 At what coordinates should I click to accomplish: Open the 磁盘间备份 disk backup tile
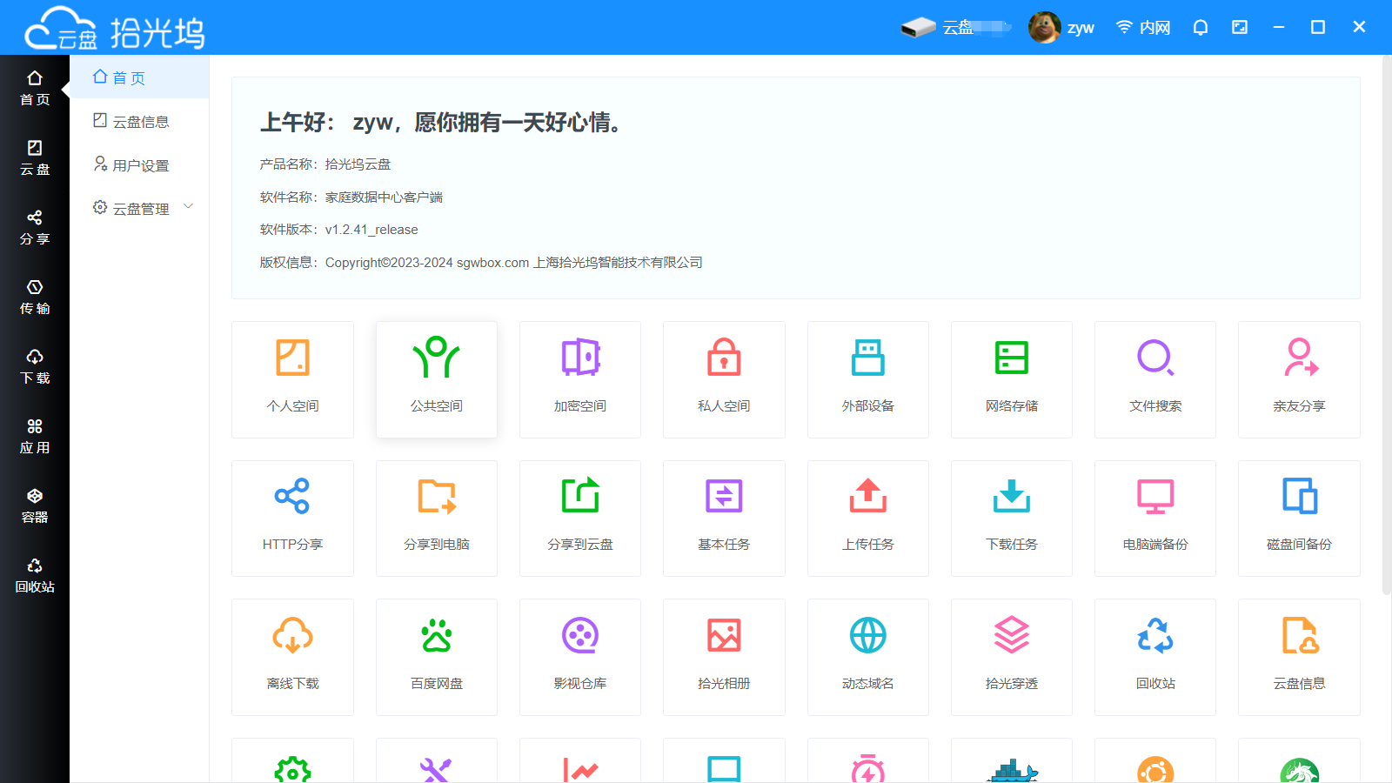pyautogui.click(x=1299, y=519)
